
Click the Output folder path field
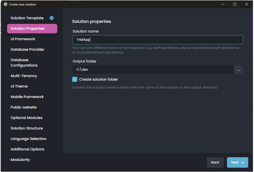coord(153,70)
